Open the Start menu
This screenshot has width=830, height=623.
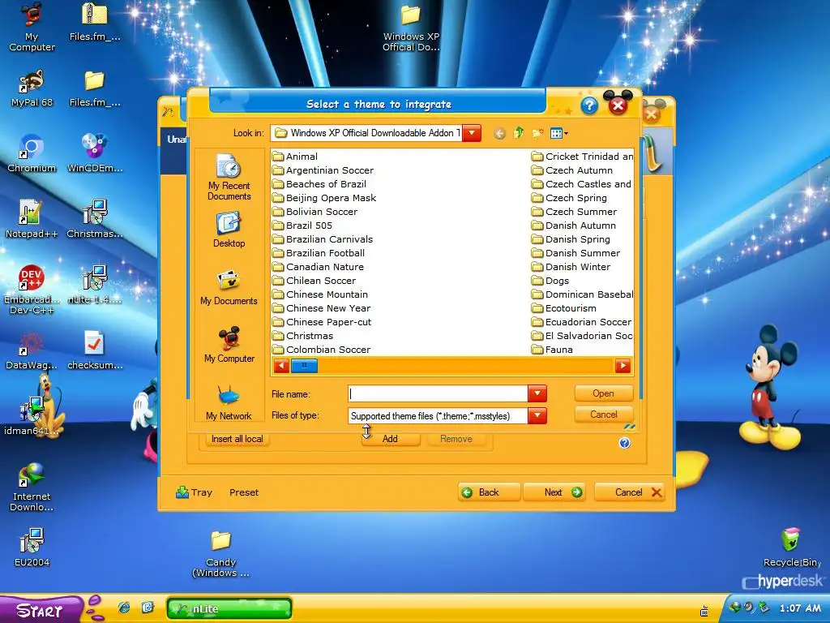coord(41,609)
